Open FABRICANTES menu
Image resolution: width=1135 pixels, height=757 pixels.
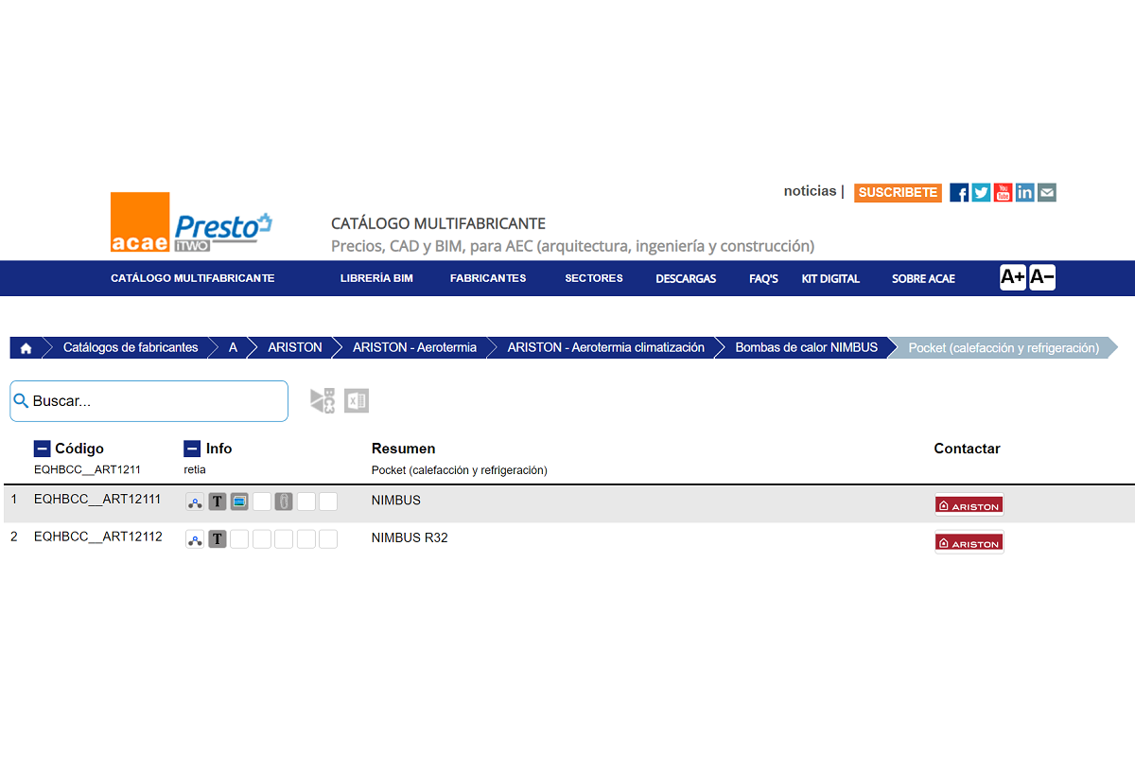pyautogui.click(x=488, y=278)
